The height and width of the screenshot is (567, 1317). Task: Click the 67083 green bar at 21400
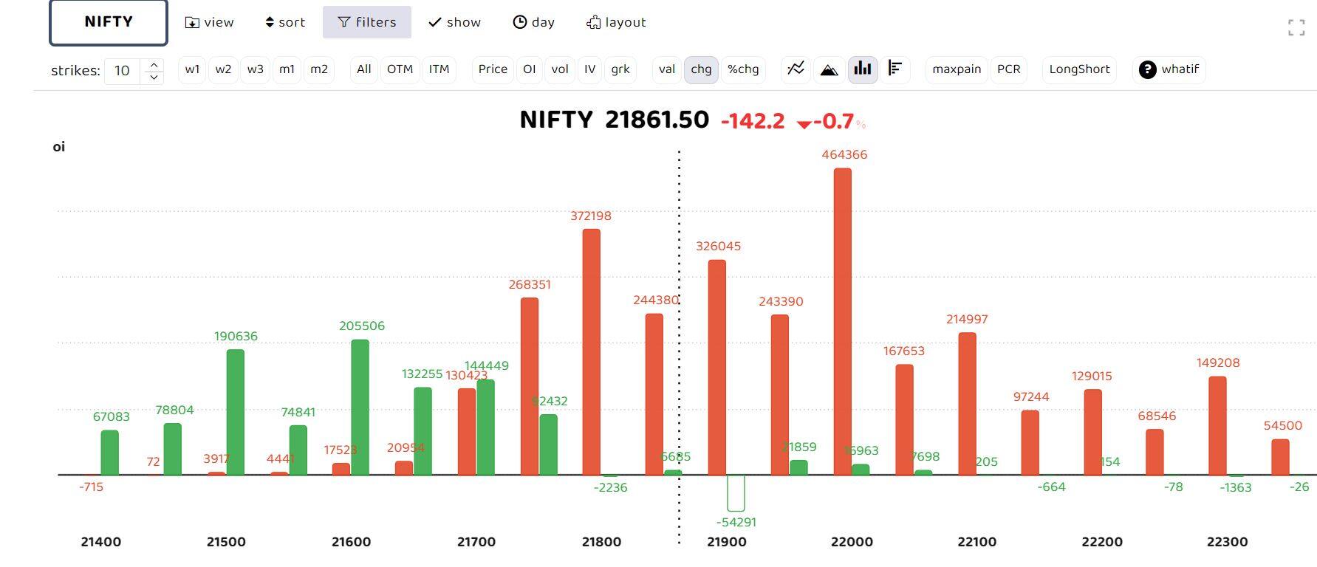point(109,453)
